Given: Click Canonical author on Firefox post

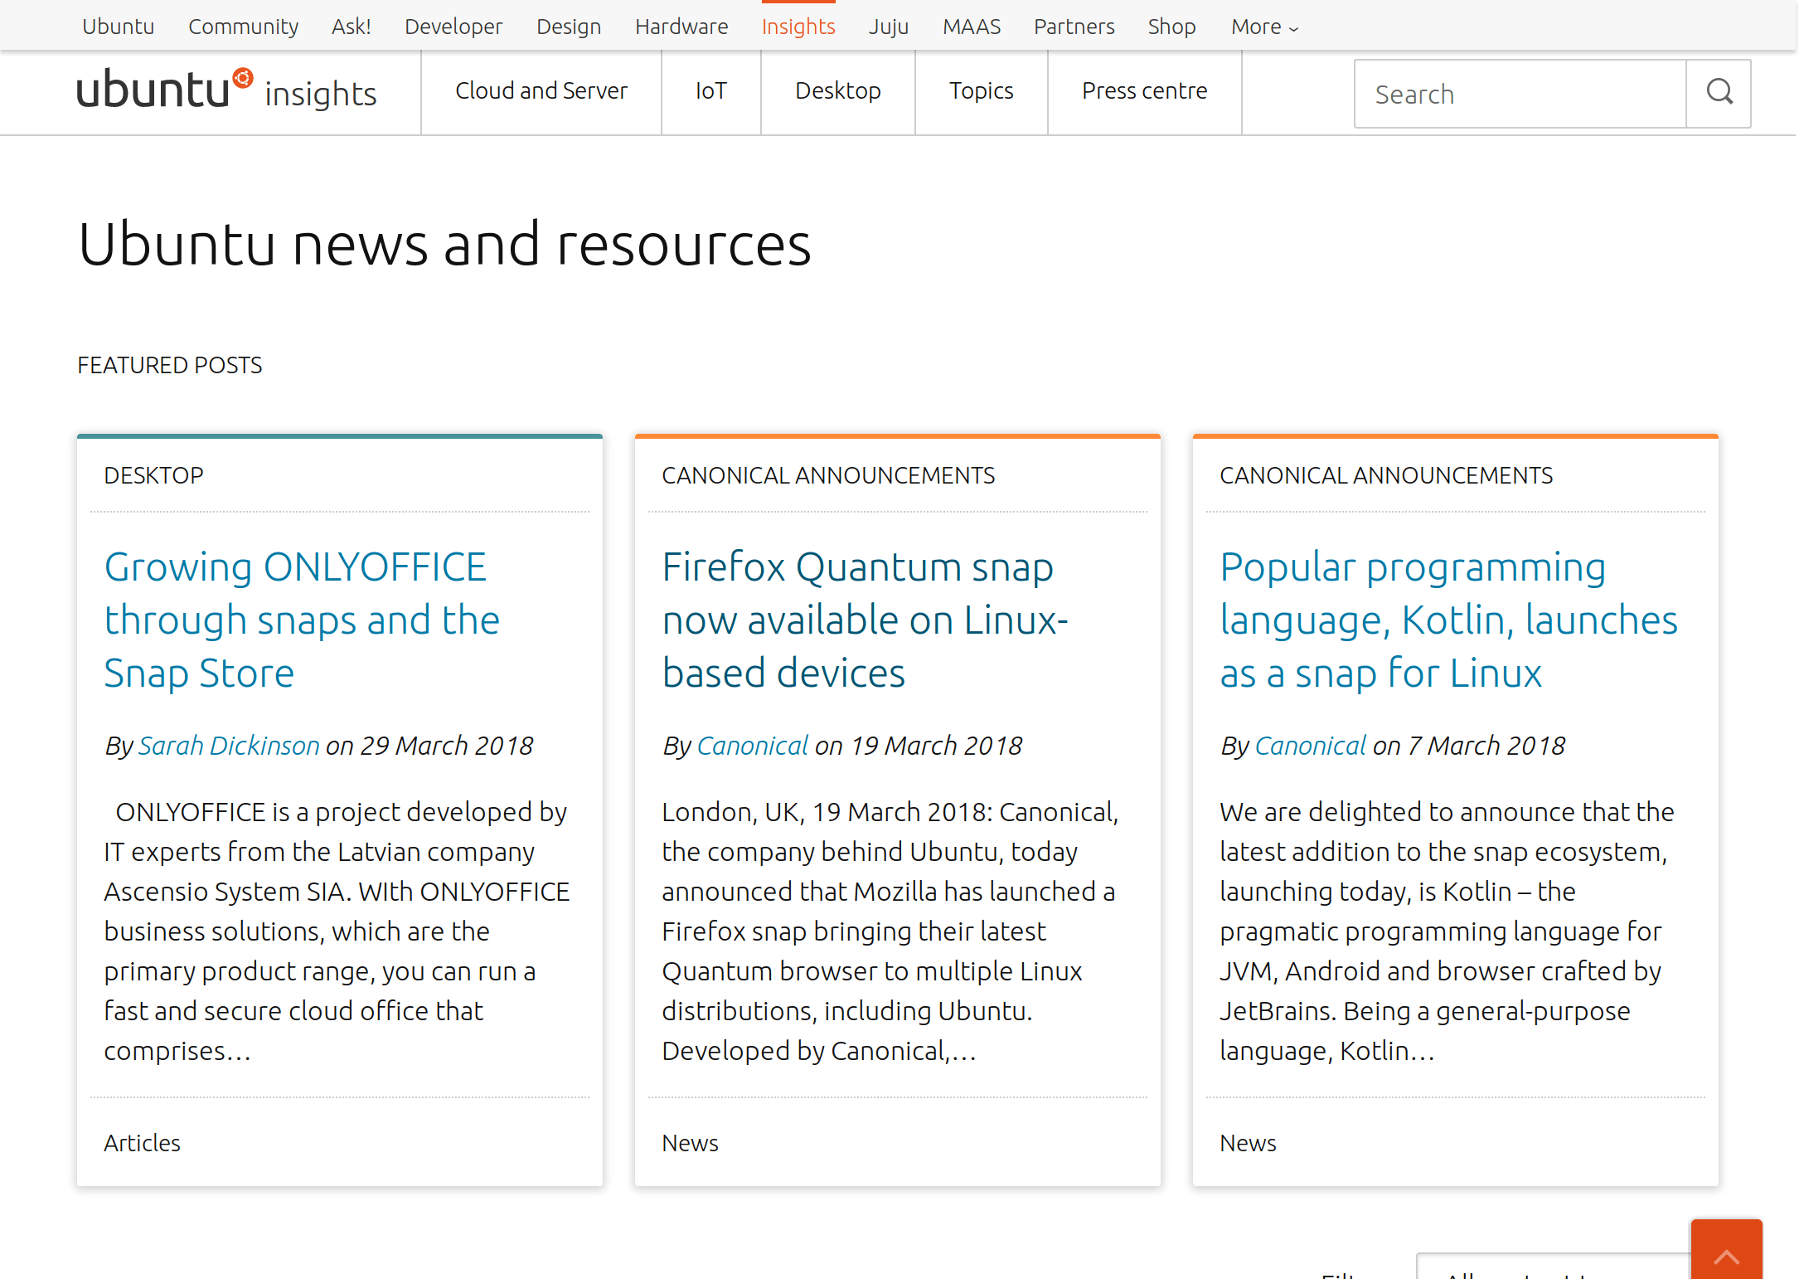Looking at the screenshot, I should (752, 746).
